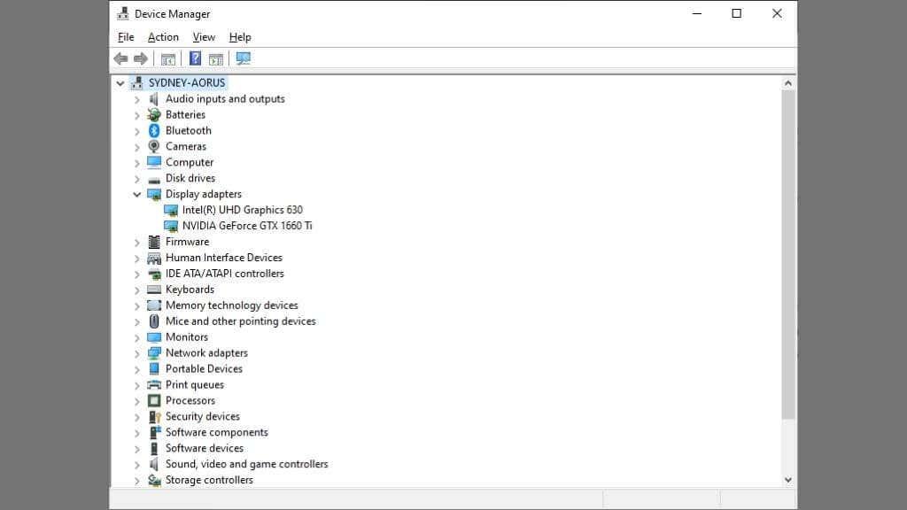The height and width of the screenshot is (510, 907).
Task: Collapse the Display adapters category
Action: pyautogui.click(x=137, y=194)
